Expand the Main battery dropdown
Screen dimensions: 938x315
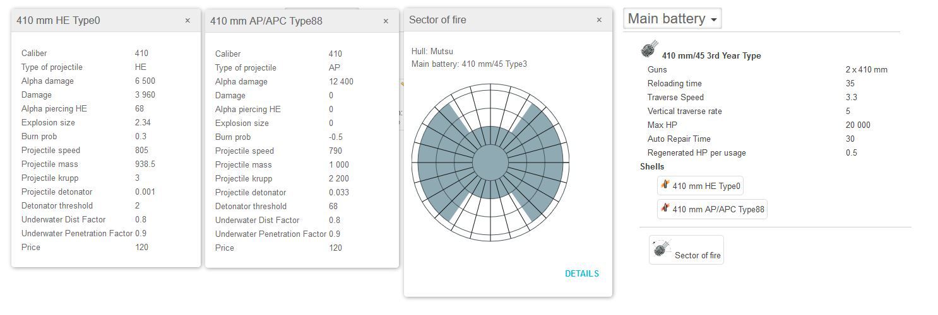(x=672, y=19)
